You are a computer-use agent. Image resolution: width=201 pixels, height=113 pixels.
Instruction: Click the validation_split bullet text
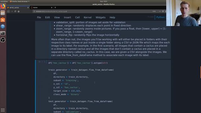coord(91,22)
